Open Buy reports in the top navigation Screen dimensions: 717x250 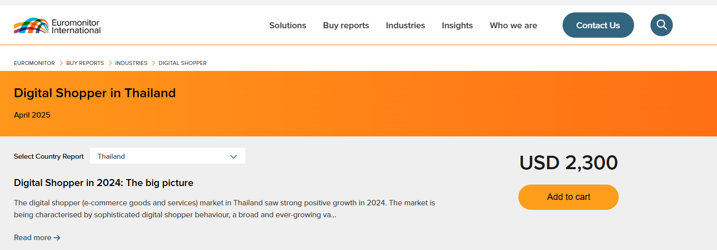coord(346,25)
